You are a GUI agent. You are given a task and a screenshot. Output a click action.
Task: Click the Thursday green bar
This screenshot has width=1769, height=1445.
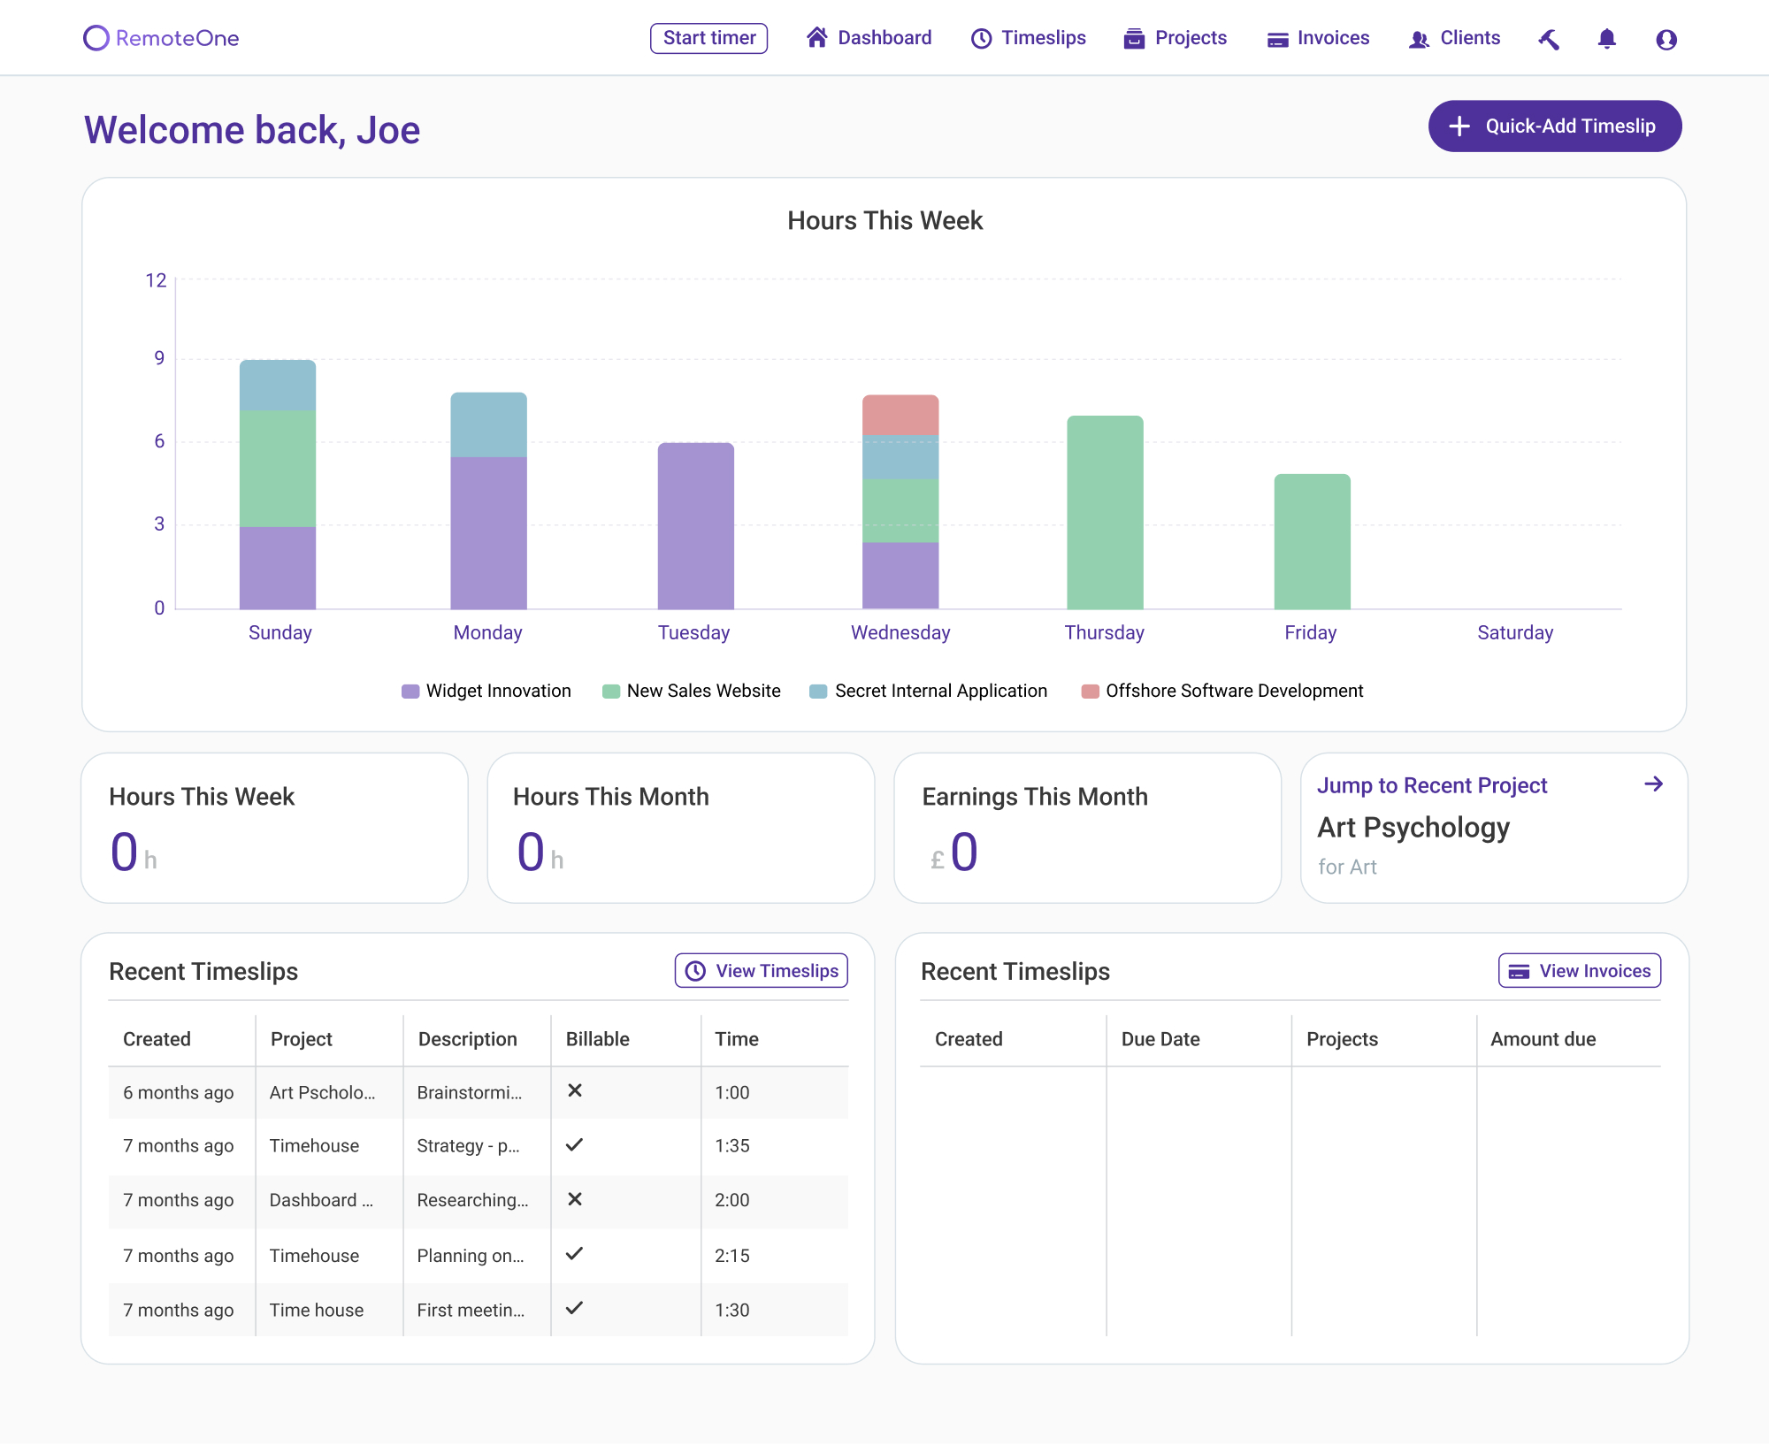(x=1105, y=513)
